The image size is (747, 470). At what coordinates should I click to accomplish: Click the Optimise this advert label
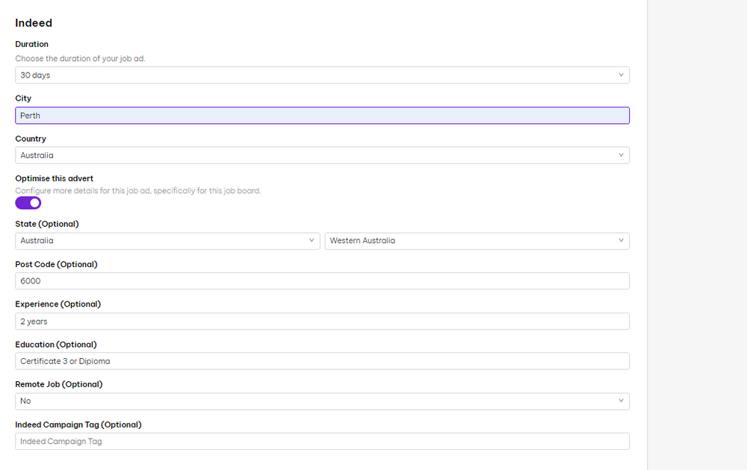tap(54, 178)
